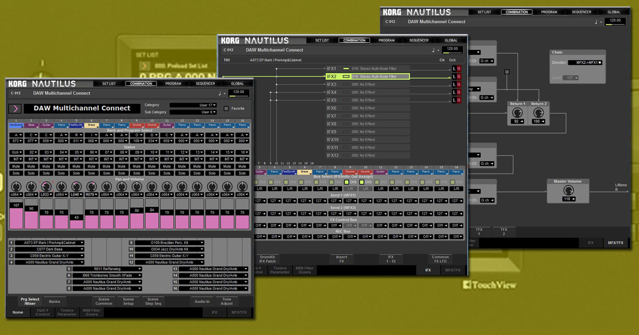Screen dimensions: 639x335
Task: Click the Master Volume value field showing 110
Action: point(568,199)
